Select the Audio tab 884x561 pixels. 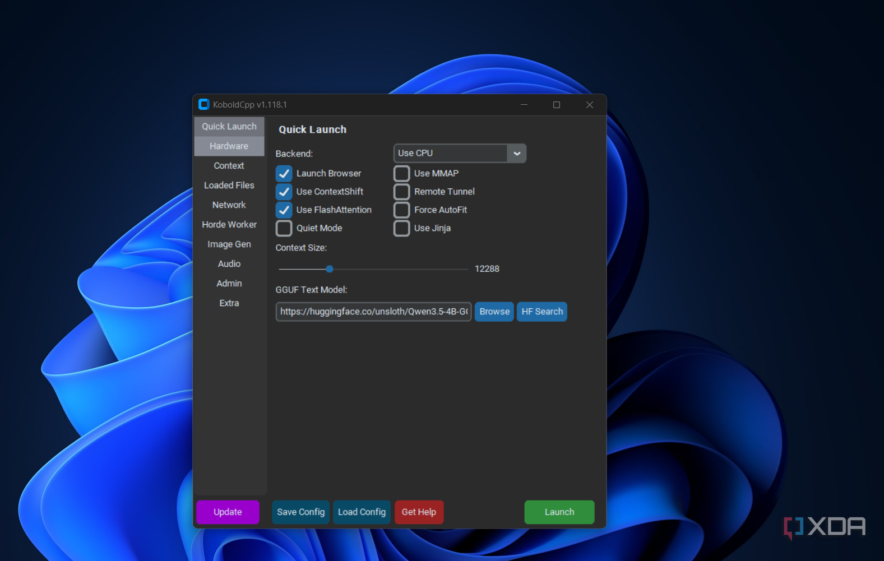pos(229,264)
